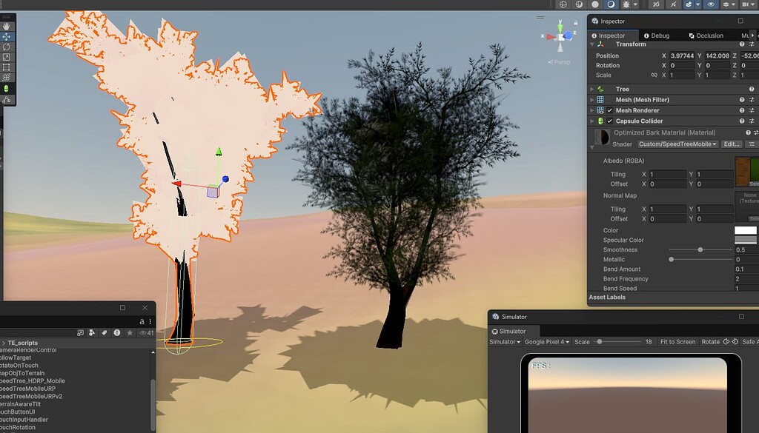The image size is (759, 433).
Task: Select the View hand tool
Action: pyautogui.click(x=6, y=27)
